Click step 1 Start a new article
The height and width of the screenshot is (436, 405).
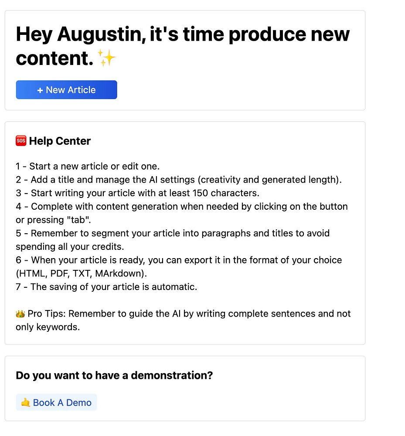(88, 166)
